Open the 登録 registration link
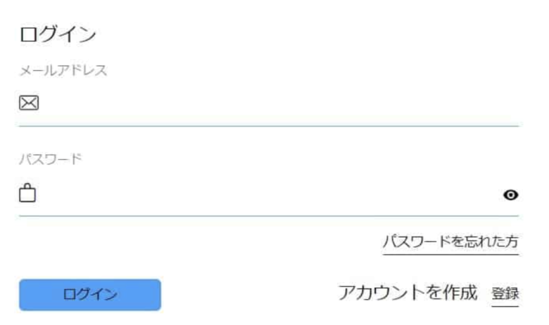 [505, 293]
